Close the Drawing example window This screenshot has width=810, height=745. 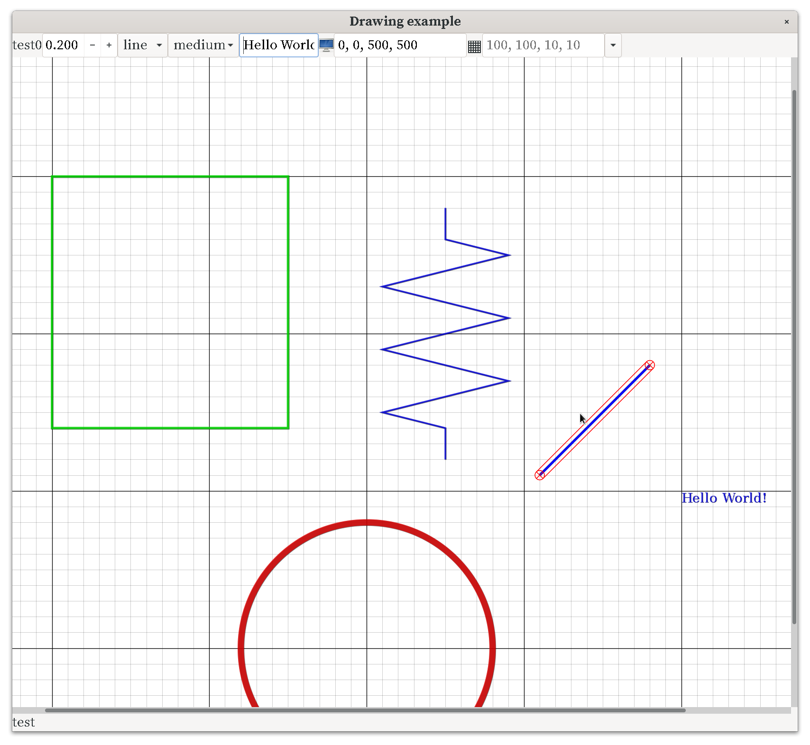pos(786,21)
